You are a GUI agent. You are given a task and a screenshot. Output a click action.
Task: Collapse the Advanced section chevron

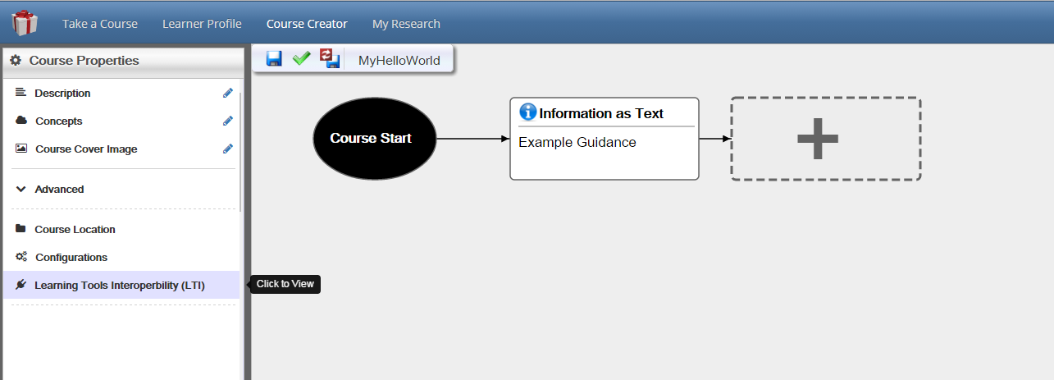click(21, 189)
